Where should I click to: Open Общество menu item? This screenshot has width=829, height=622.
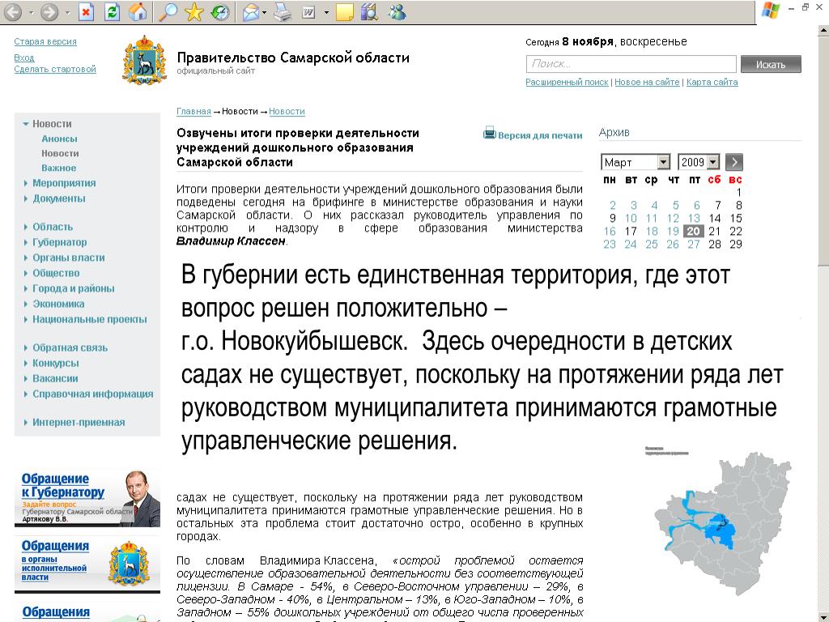click(56, 273)
